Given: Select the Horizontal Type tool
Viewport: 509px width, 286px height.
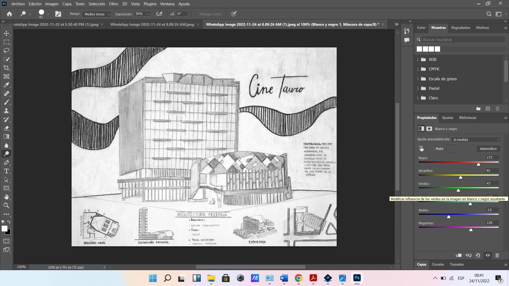Looking at the screenshot, I should 6,171.
